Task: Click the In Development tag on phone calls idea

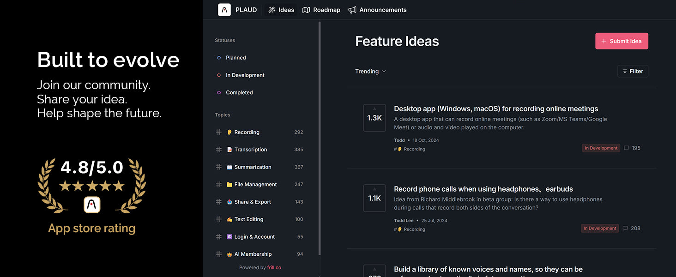Action: (x=600, y=229)
